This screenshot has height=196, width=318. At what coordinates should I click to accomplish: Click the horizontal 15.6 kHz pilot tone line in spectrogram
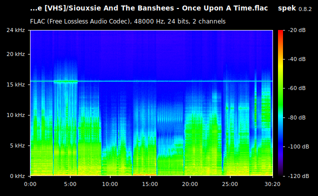coord(151,81)
